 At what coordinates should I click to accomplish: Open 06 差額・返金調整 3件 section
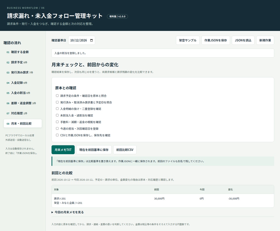(x=23, y=103)
